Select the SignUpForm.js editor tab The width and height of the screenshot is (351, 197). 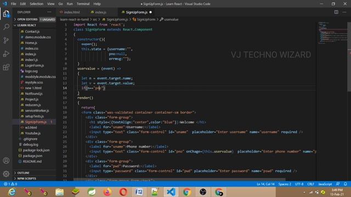pyautogui.click(x=137, y=12)
